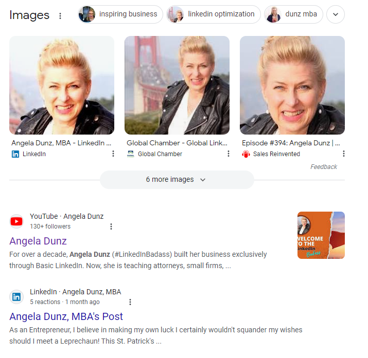Expand '6 more images'
This screenshot has width=368, height=358.
coord(177,180)
